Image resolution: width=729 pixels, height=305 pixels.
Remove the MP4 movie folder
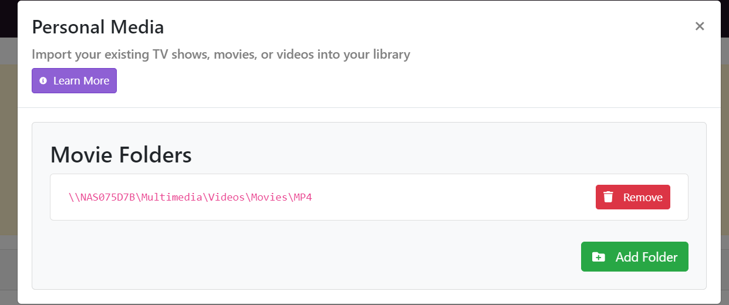(x=632, y=197)
